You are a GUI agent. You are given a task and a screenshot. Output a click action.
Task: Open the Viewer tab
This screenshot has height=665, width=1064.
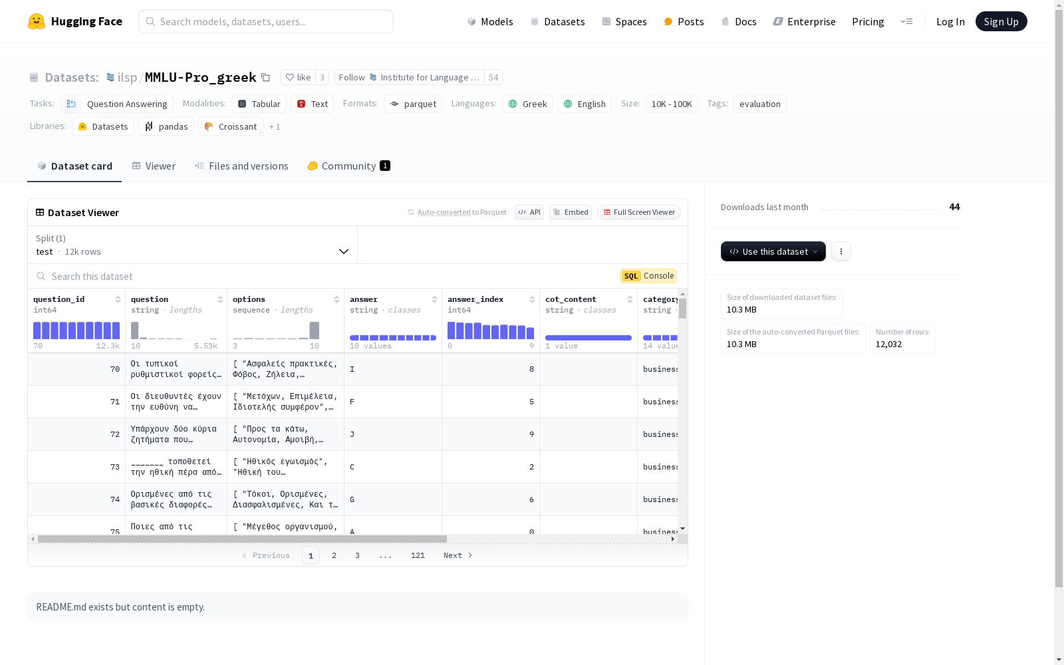[x=154, y=166]
